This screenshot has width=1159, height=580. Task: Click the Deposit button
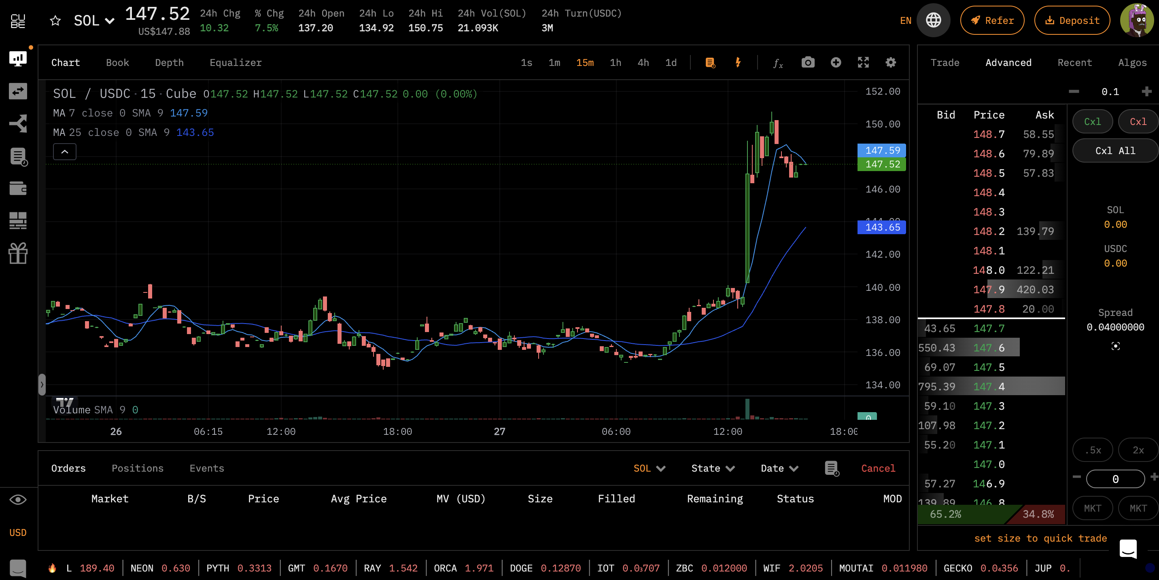click(x=1072, y=20)
